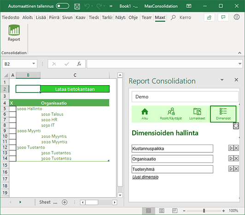Click zoom in plus button
Screen dimensions: 245x215
click(x=224, y=211)
